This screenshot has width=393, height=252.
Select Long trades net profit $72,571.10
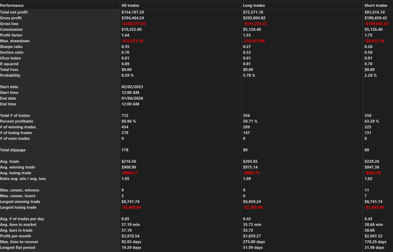pos(253,12)
